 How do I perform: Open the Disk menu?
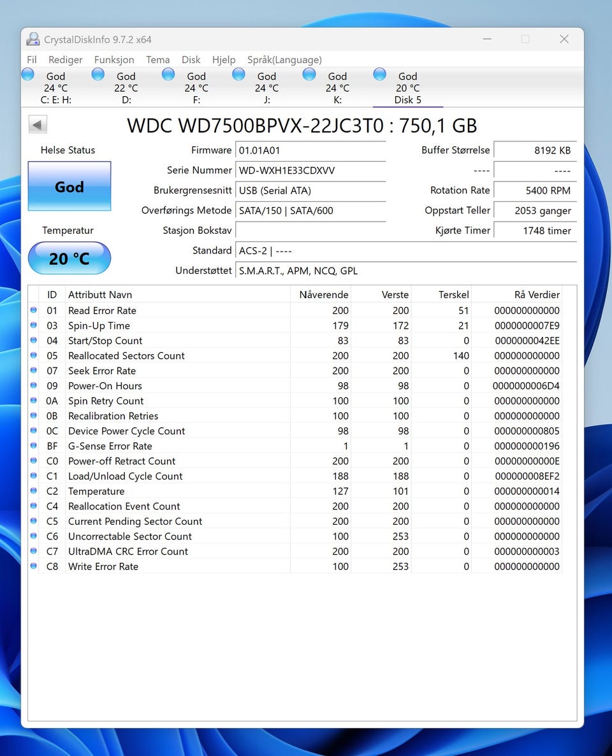pyautogui.click(x=191, y=59)
